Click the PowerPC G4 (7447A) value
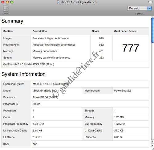This screenshot has height=150, width=154. 45,97
